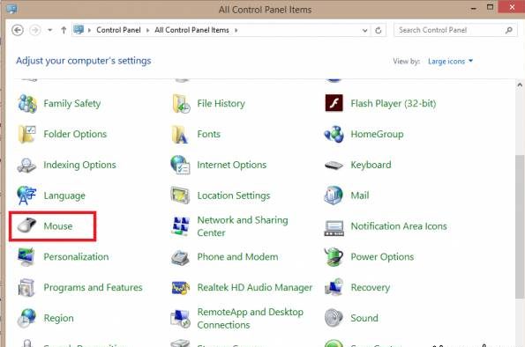525x347 pixels.
Task: Open the Mouse icon
Action: click(26, 225)
